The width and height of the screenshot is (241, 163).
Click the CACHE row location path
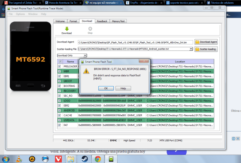pyautogui.click(x=180, y=115)
